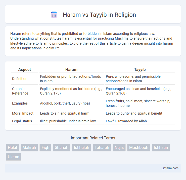
Task: Open the Halal related term tag
Action: coord(13,147)
